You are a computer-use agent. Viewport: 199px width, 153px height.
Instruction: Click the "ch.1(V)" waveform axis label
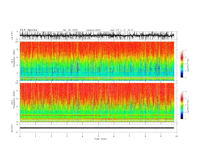pyautogui.click(x=12, y=35)
